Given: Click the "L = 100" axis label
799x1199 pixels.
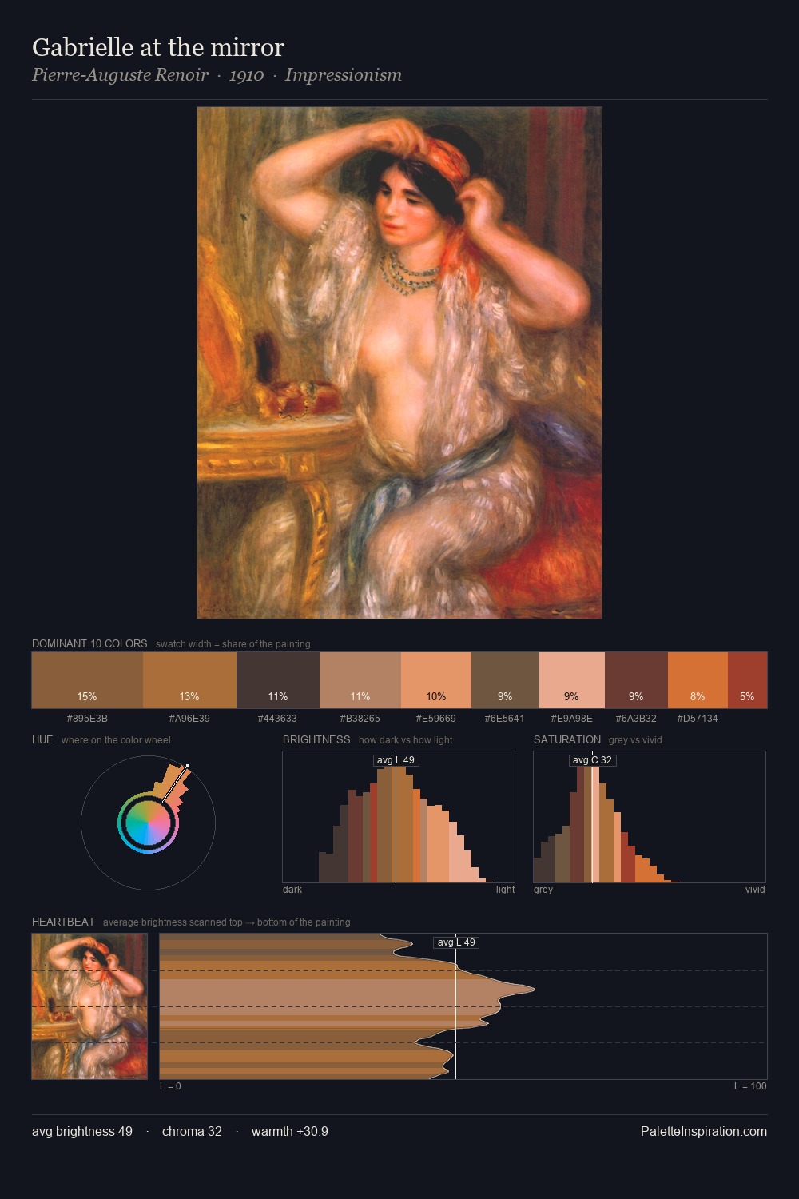Looking at the screenshot, I should [750, 1086].
